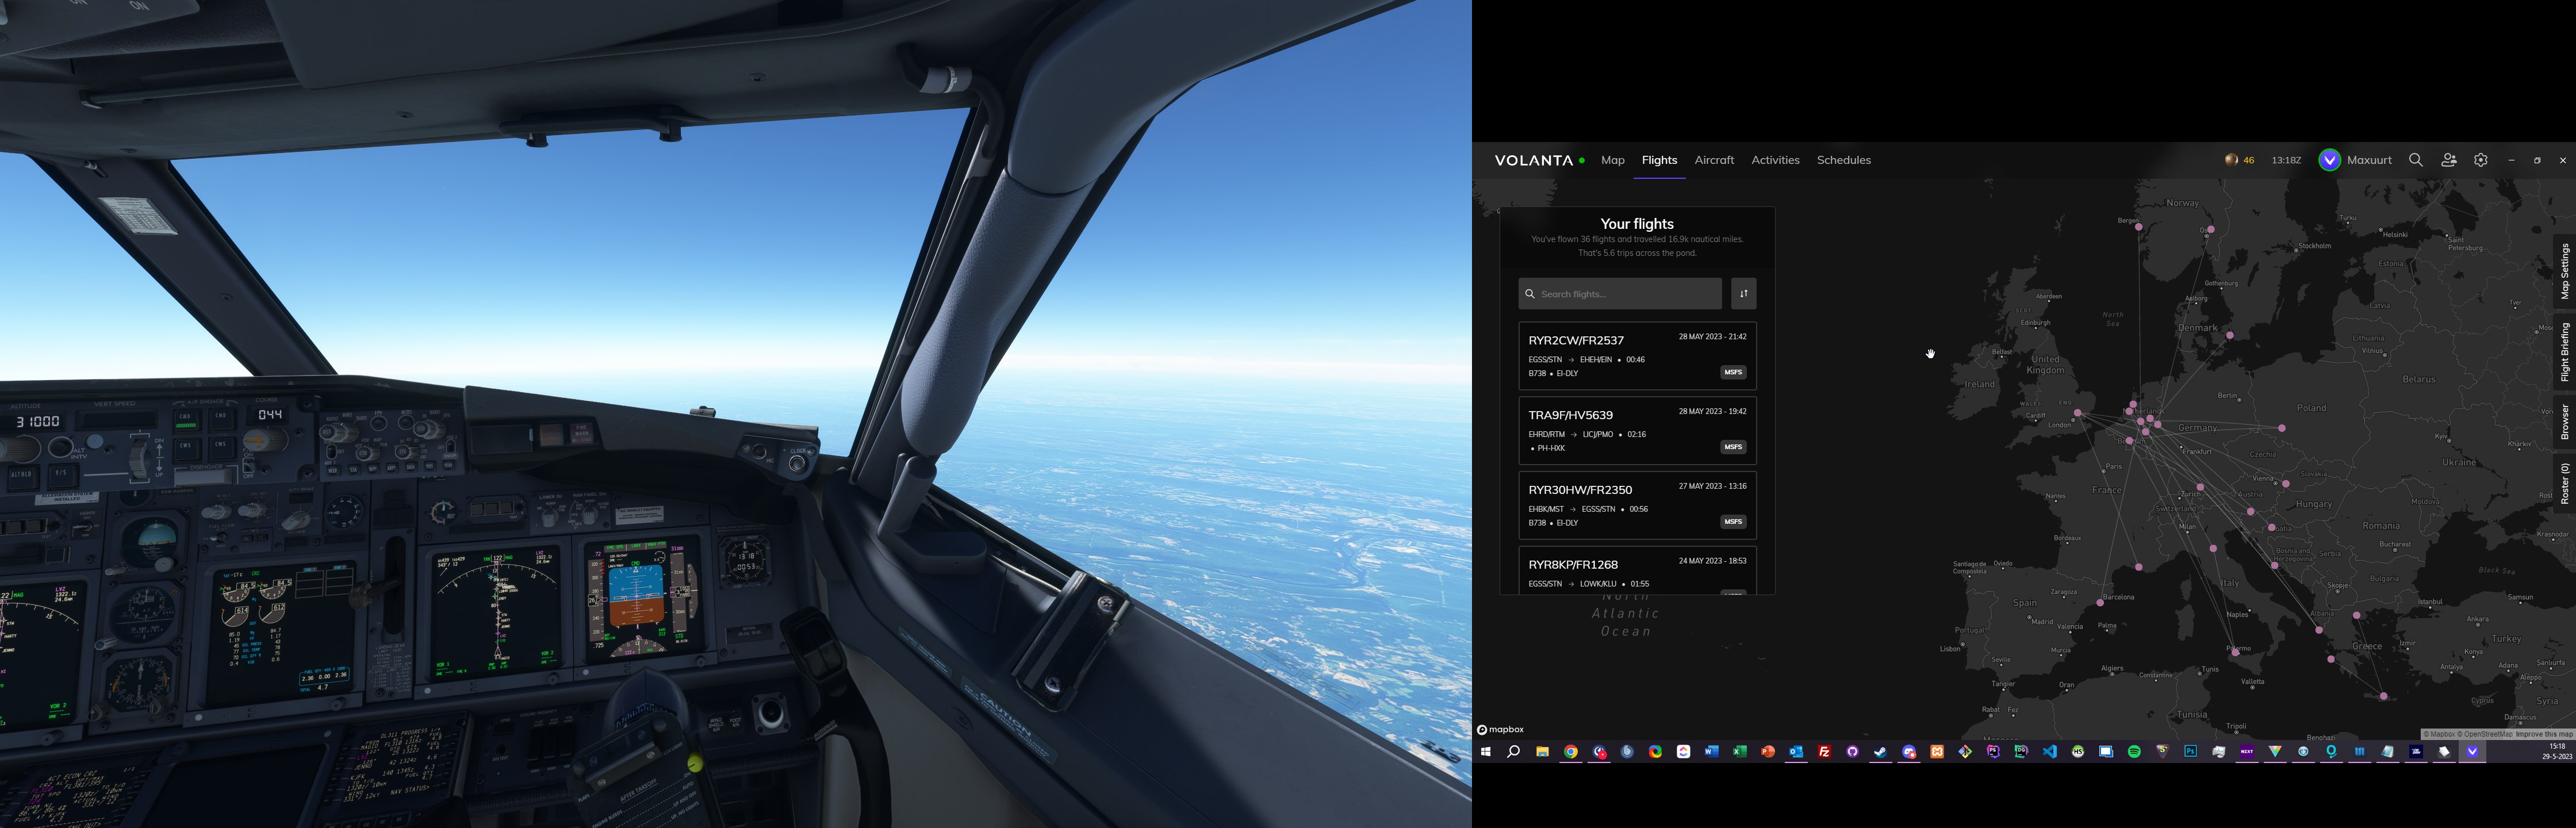Open the Schedules tab
This screenshot has height=828, width=2576.
click(1843, 160)
